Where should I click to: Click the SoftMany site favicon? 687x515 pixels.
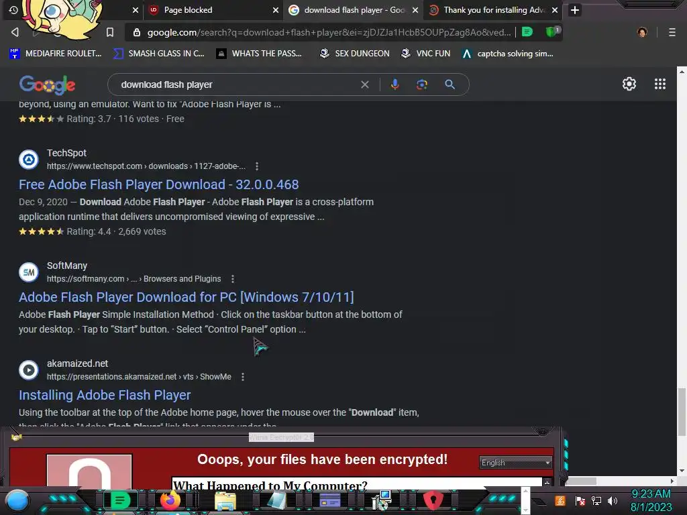point(29,272)
